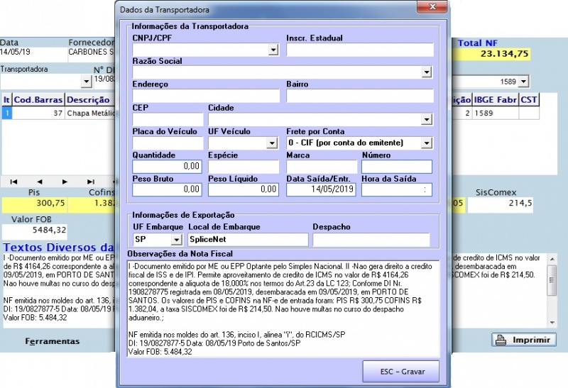Open the Ferramentas menu
The width and height of the screenshot is (568, 388).
coord(52,341)
